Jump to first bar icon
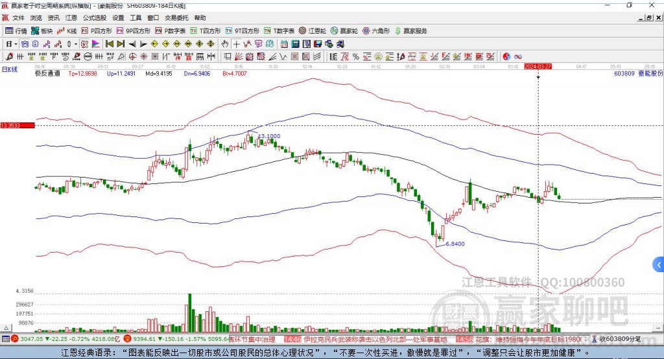 point(109,44)
